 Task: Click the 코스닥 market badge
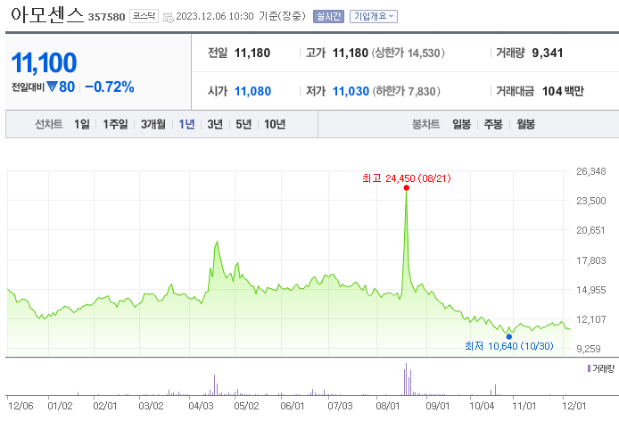pyautogui.click(x=144, y=16)
